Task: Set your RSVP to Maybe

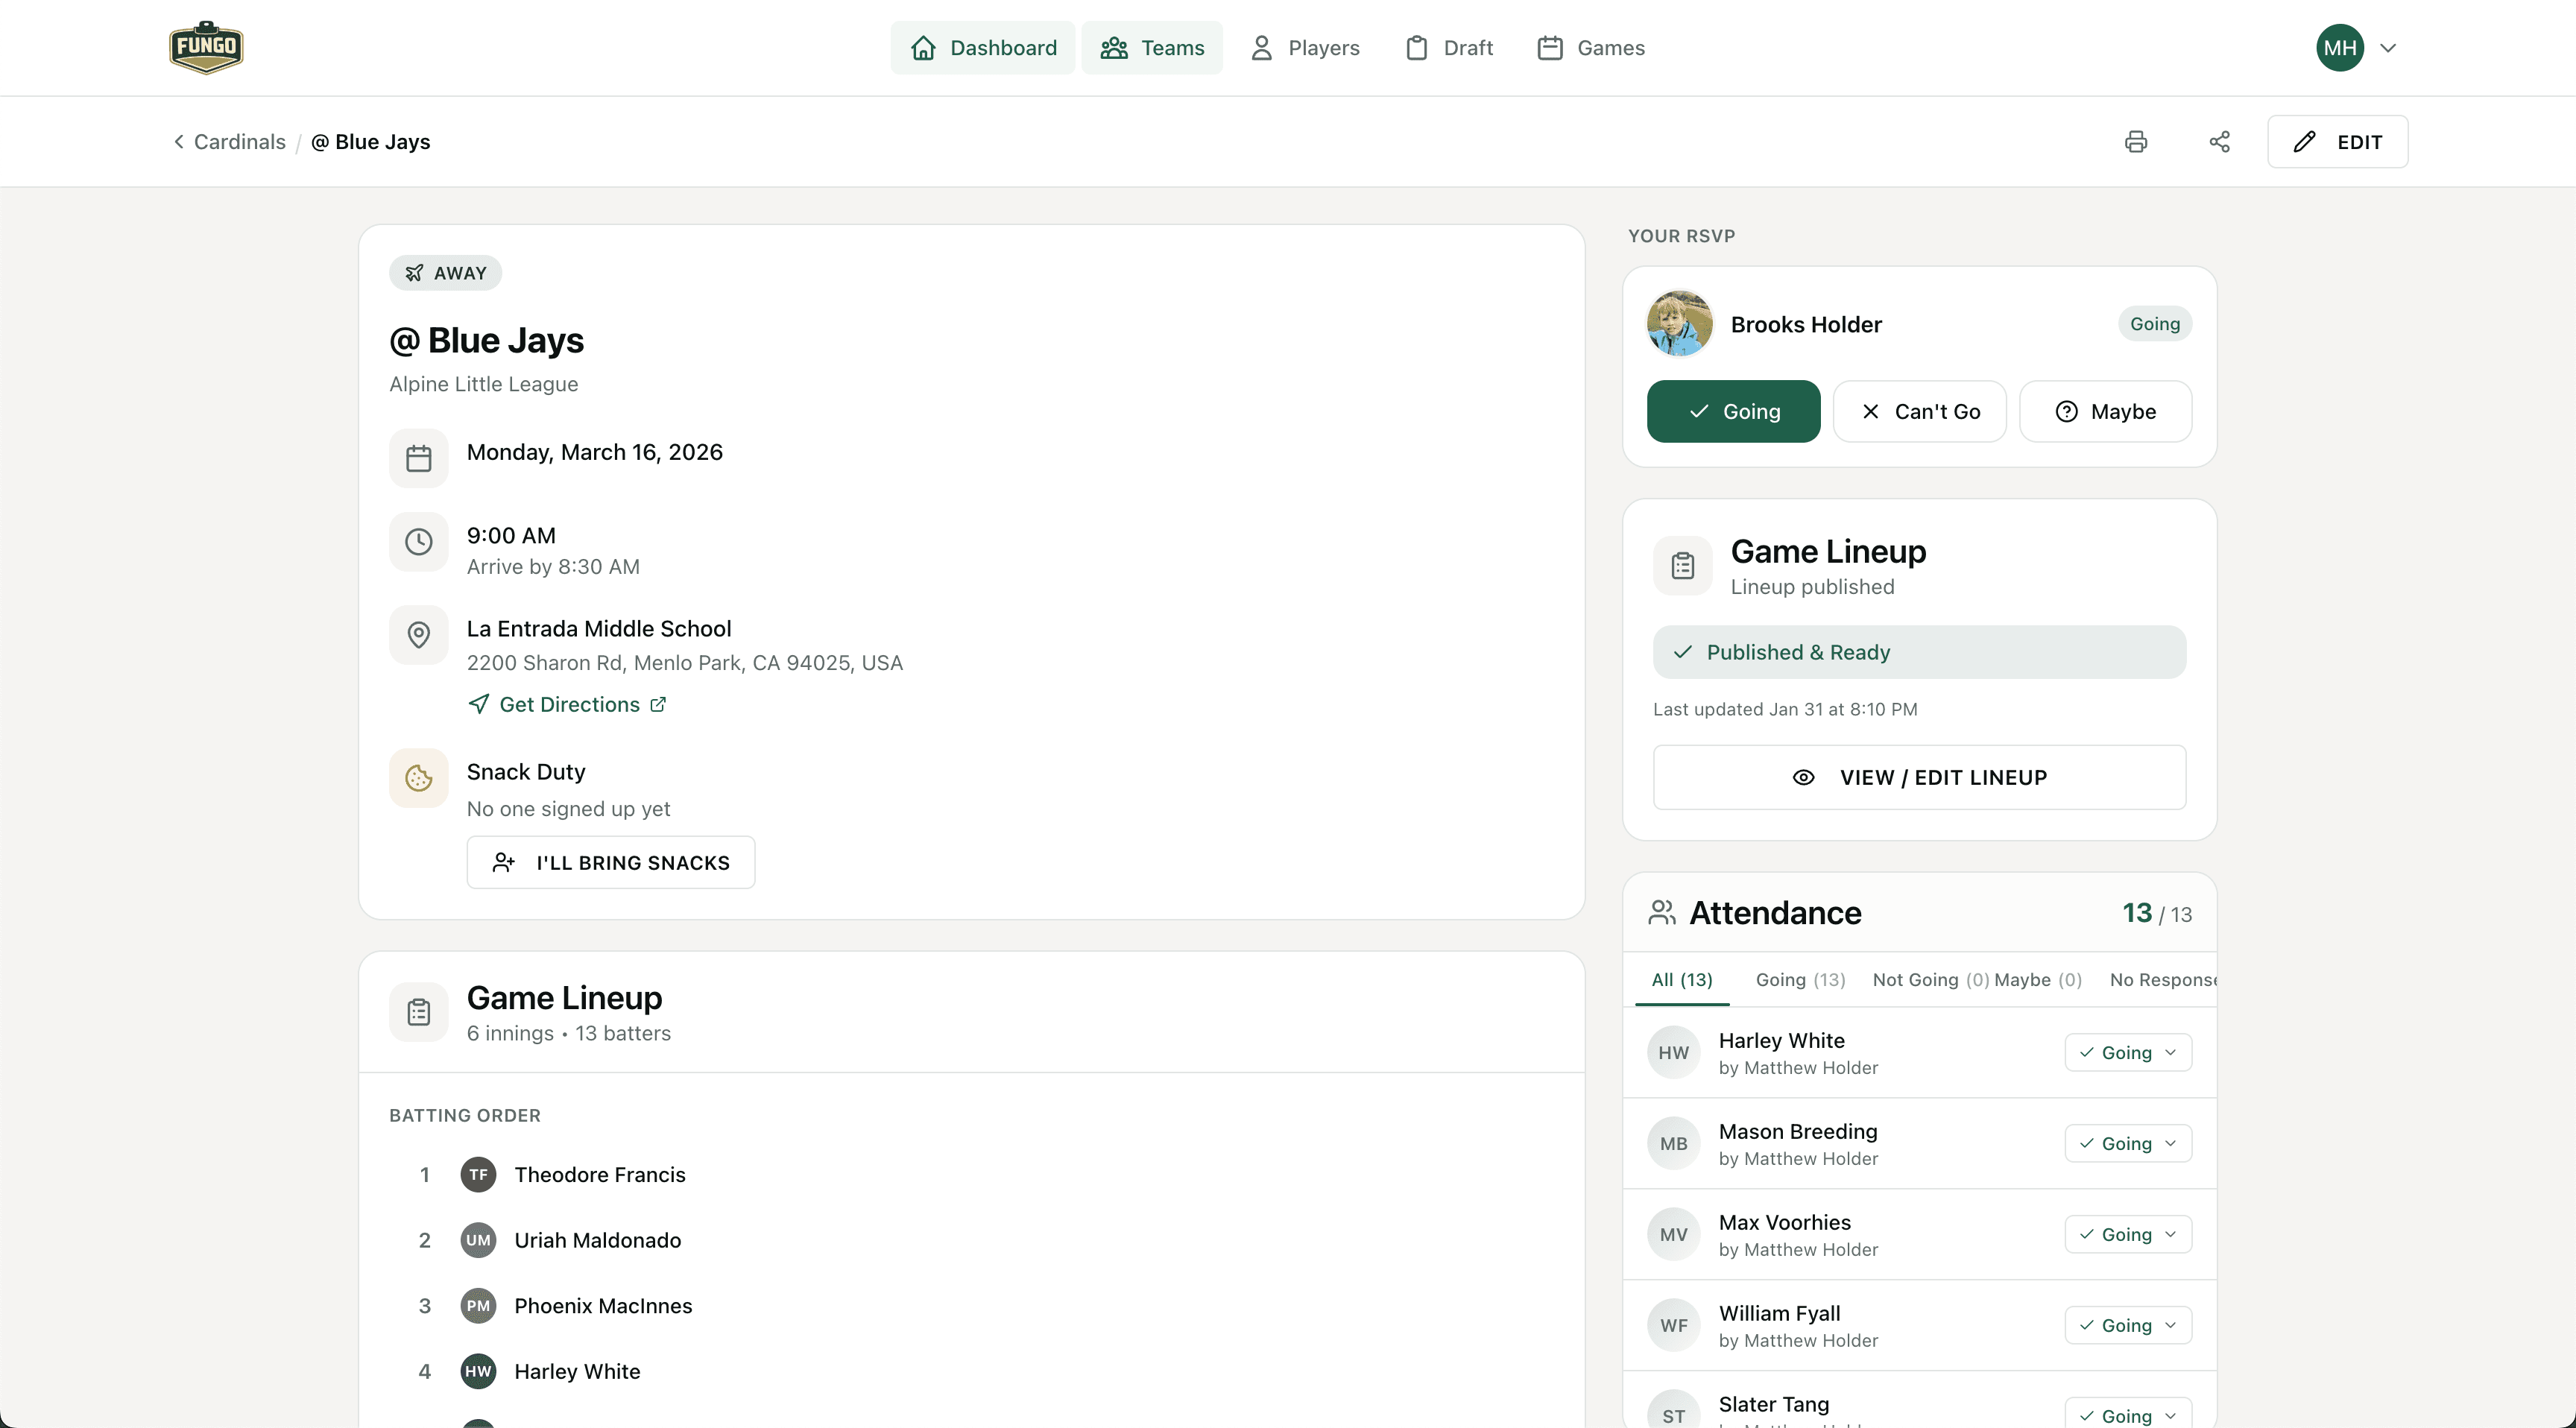Action: tap(2106, 411)
